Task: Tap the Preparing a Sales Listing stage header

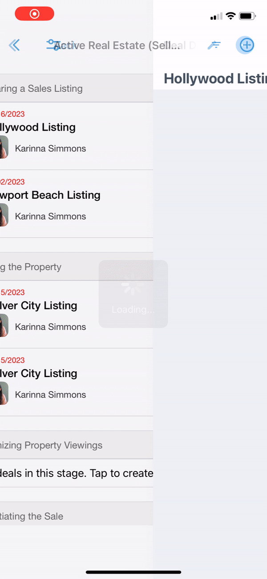Action: tap(41, 88)
